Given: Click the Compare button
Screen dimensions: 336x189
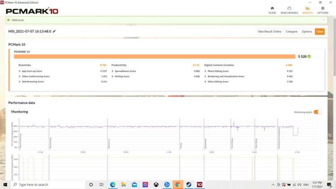Looking at the screenshot, I should pyautogui.click(x=292, y=31).
